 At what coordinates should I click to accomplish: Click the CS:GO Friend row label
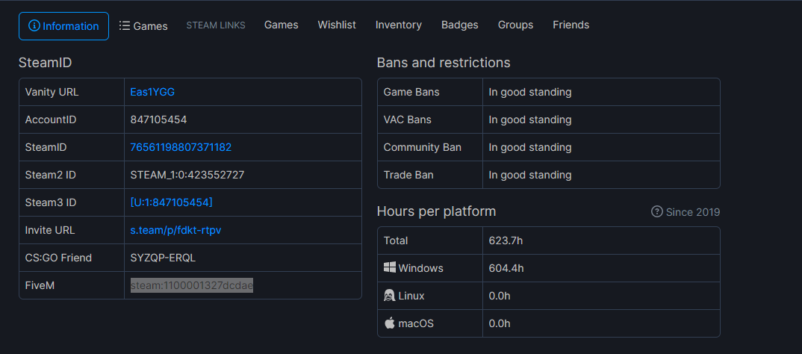[58, 258]
